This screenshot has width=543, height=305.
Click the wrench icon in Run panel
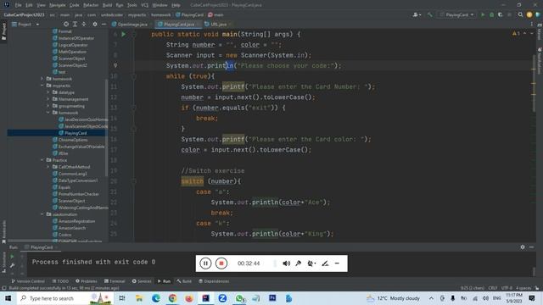[12, 265]
